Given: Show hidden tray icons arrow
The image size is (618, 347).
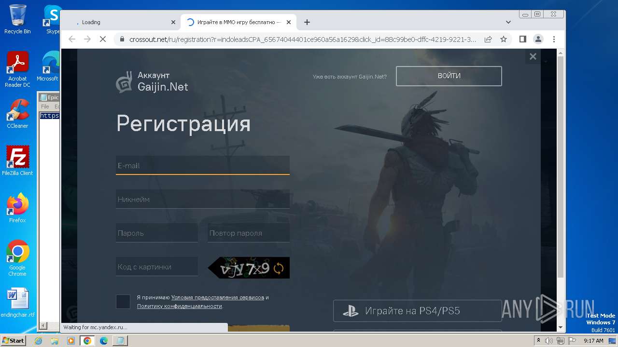Looking at the screenshot, I should (538, 341).
